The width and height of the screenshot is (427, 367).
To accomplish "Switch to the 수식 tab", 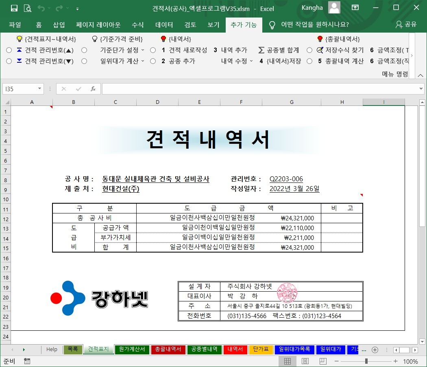I will 137,25.
